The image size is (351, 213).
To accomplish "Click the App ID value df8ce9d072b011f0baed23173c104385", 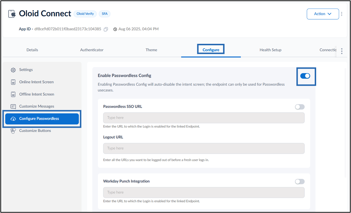I will coord(68,29).
